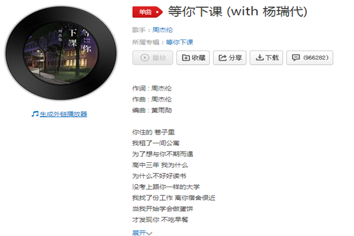The height and width of the screenshot is (236, 354).
Task: Click the folder-plus icon for 收藏
Action: pos(186,58)
